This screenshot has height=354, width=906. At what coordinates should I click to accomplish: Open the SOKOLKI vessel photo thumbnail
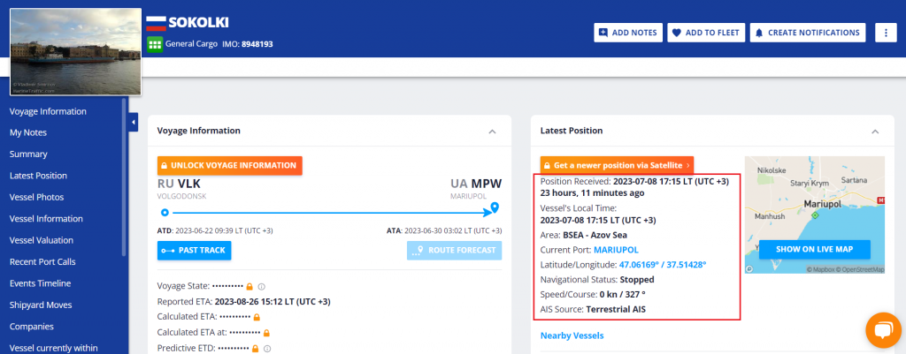tap(75, 52)
